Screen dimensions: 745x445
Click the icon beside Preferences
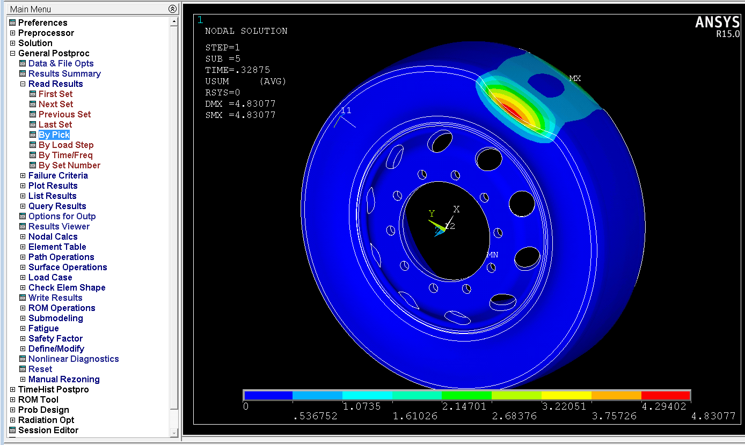12,23
